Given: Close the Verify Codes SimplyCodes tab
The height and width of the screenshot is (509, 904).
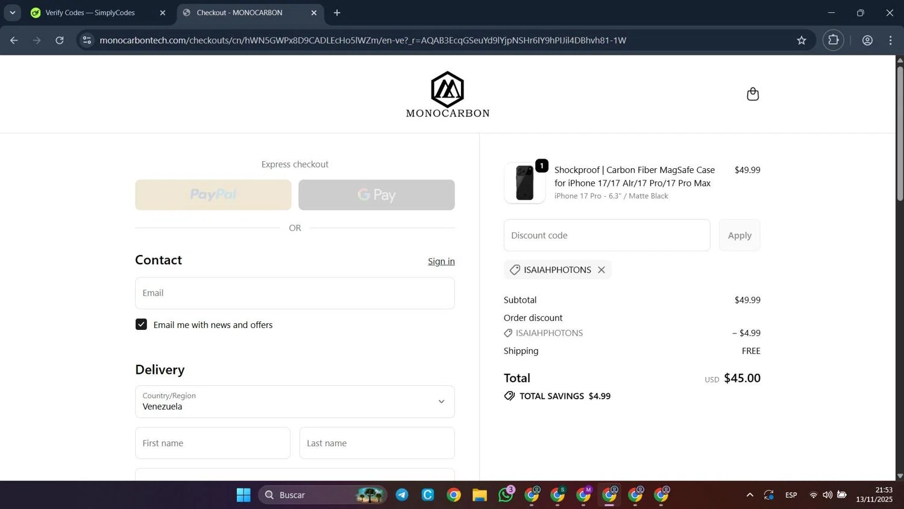Looking at the screenshot, I should tap(162, 13).
